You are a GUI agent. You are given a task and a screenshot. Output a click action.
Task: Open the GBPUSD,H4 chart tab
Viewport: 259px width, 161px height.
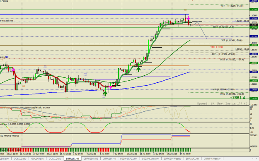109,159
